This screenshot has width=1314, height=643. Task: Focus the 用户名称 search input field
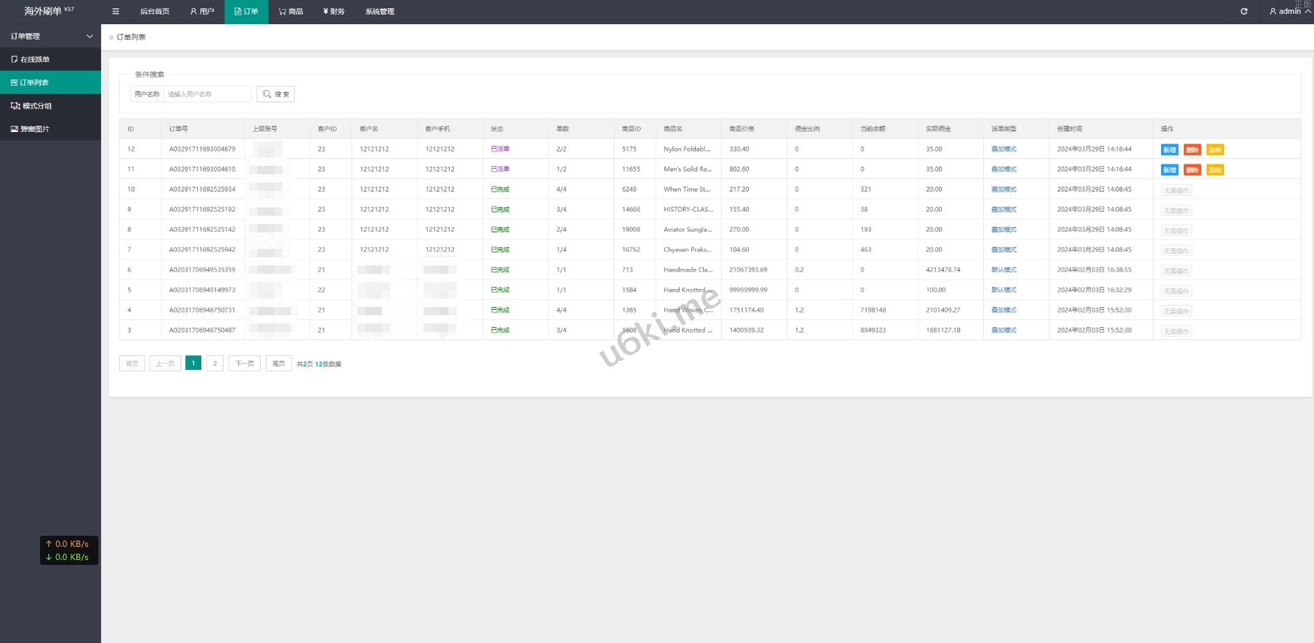point(207,94)
